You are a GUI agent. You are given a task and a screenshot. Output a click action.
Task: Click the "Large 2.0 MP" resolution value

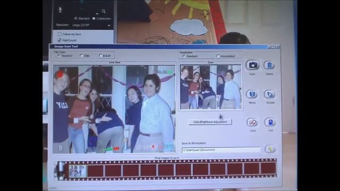pos(81,25)
